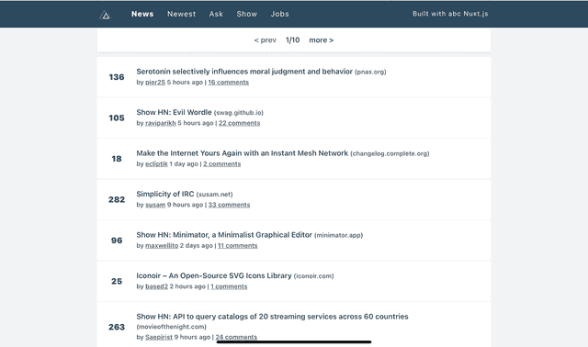Open Iconoir SVG Icons Library article
This screenshot has height=347, width=588.
pos(214,275)
